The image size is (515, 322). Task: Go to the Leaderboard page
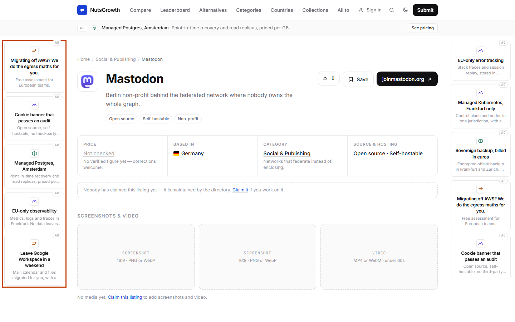[x=175, y=10]
